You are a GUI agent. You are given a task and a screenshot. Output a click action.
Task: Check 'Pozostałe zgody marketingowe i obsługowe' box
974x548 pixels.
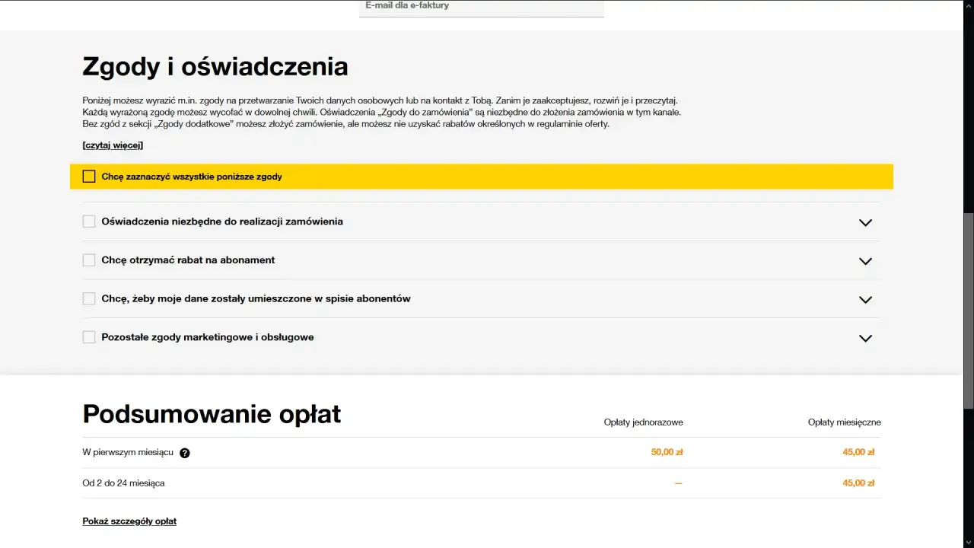[x=89, y=337]
